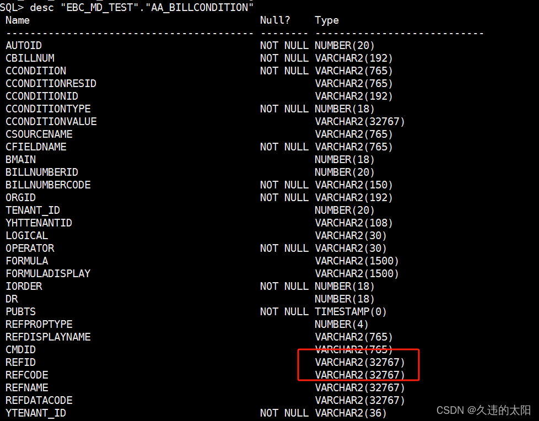
Task: Select the AUTOID row
Action: [23, 45]
